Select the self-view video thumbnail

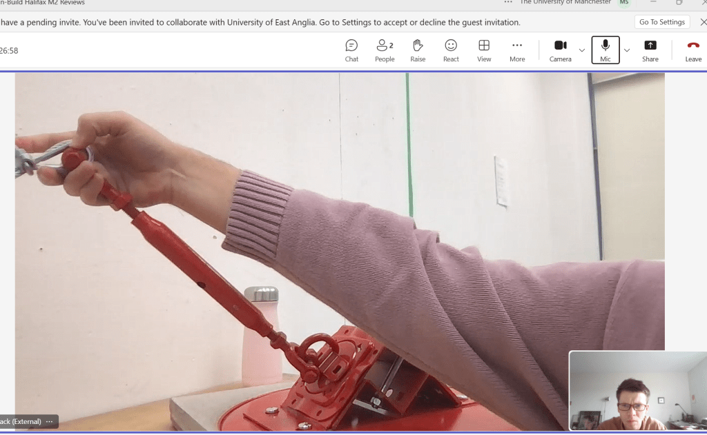637,391
